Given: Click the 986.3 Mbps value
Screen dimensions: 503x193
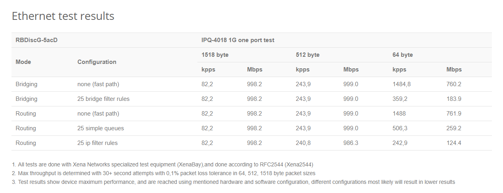Looking at the screenshot, I should point(351,143).
